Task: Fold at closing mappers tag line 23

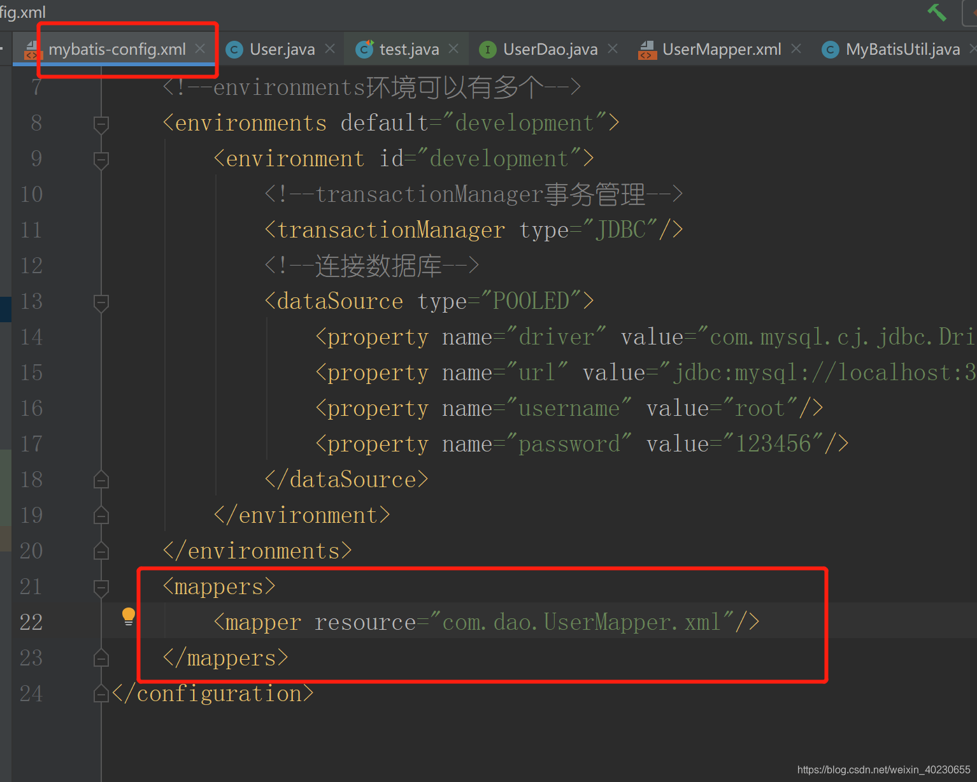Action: (x=101, y=658)
